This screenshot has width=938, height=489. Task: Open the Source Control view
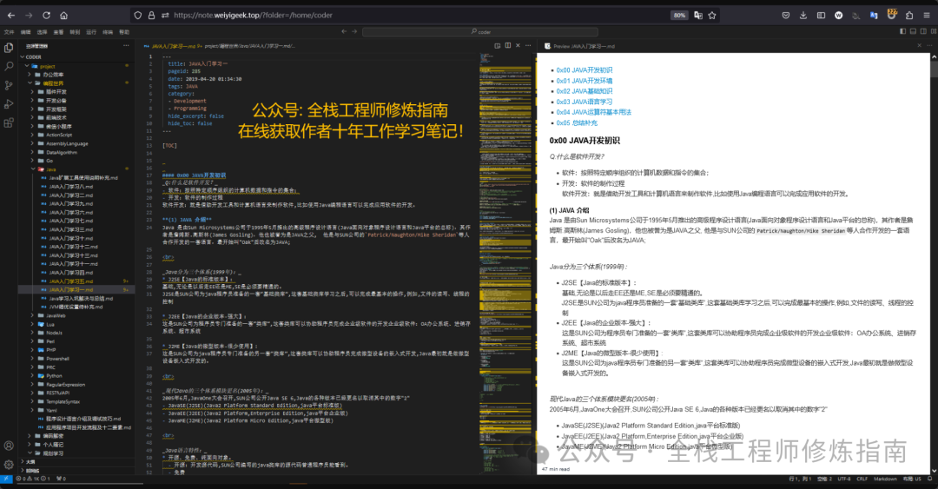[9, 85]
